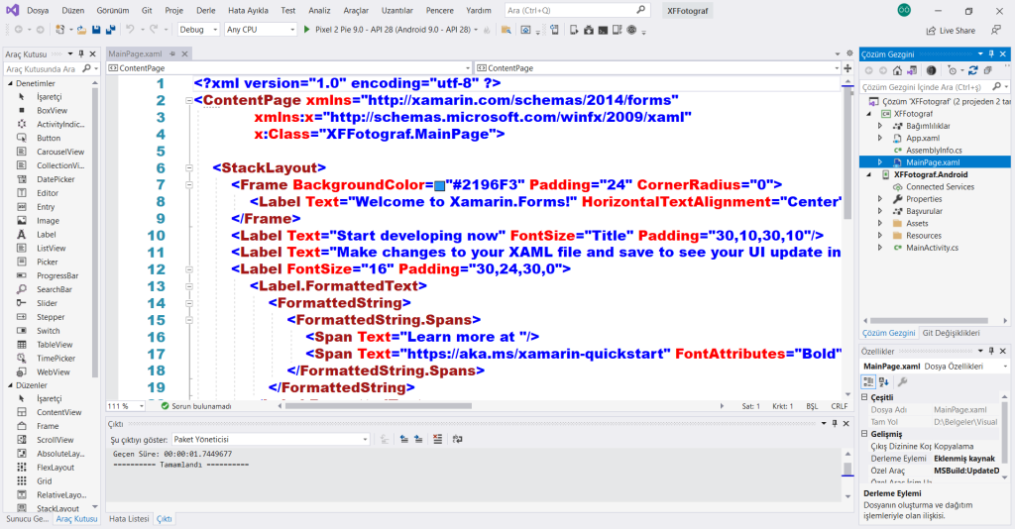
Task: Open the Debug configuration dropdown
Action: (x=197, y=30)
